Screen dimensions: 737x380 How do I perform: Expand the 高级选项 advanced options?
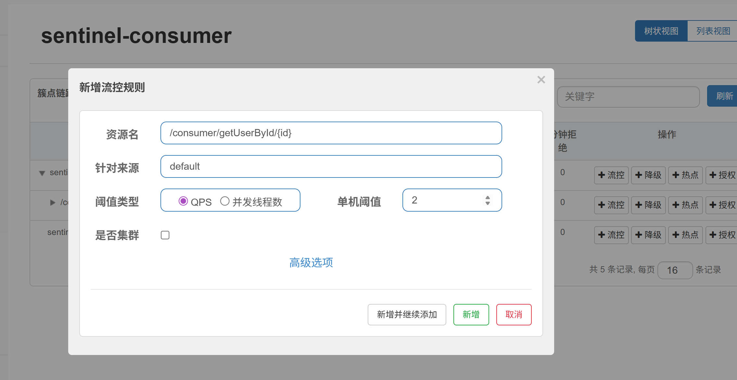click(311, 262)
